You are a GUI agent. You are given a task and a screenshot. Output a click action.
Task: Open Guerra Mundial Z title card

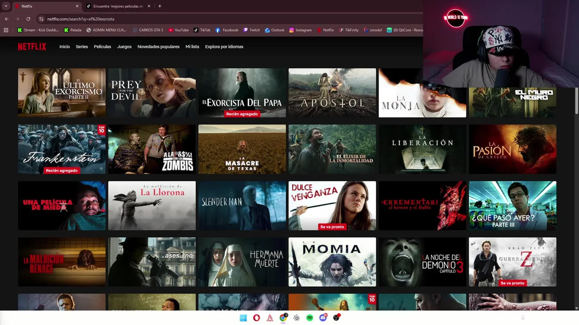[513, 262]
